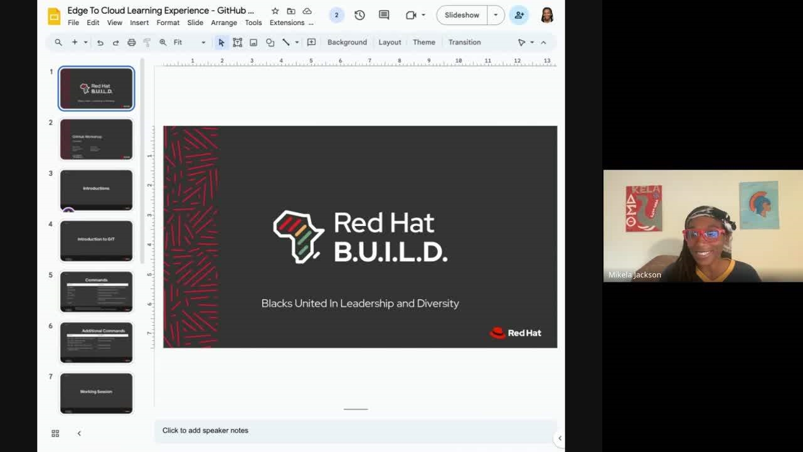Open the Tools menu

point(253,23)
